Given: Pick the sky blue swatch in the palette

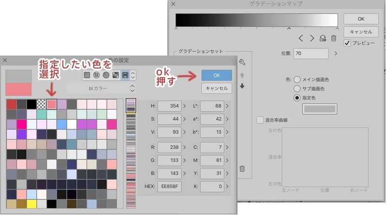Looking at the screenshot, I should tap(62, 125).
